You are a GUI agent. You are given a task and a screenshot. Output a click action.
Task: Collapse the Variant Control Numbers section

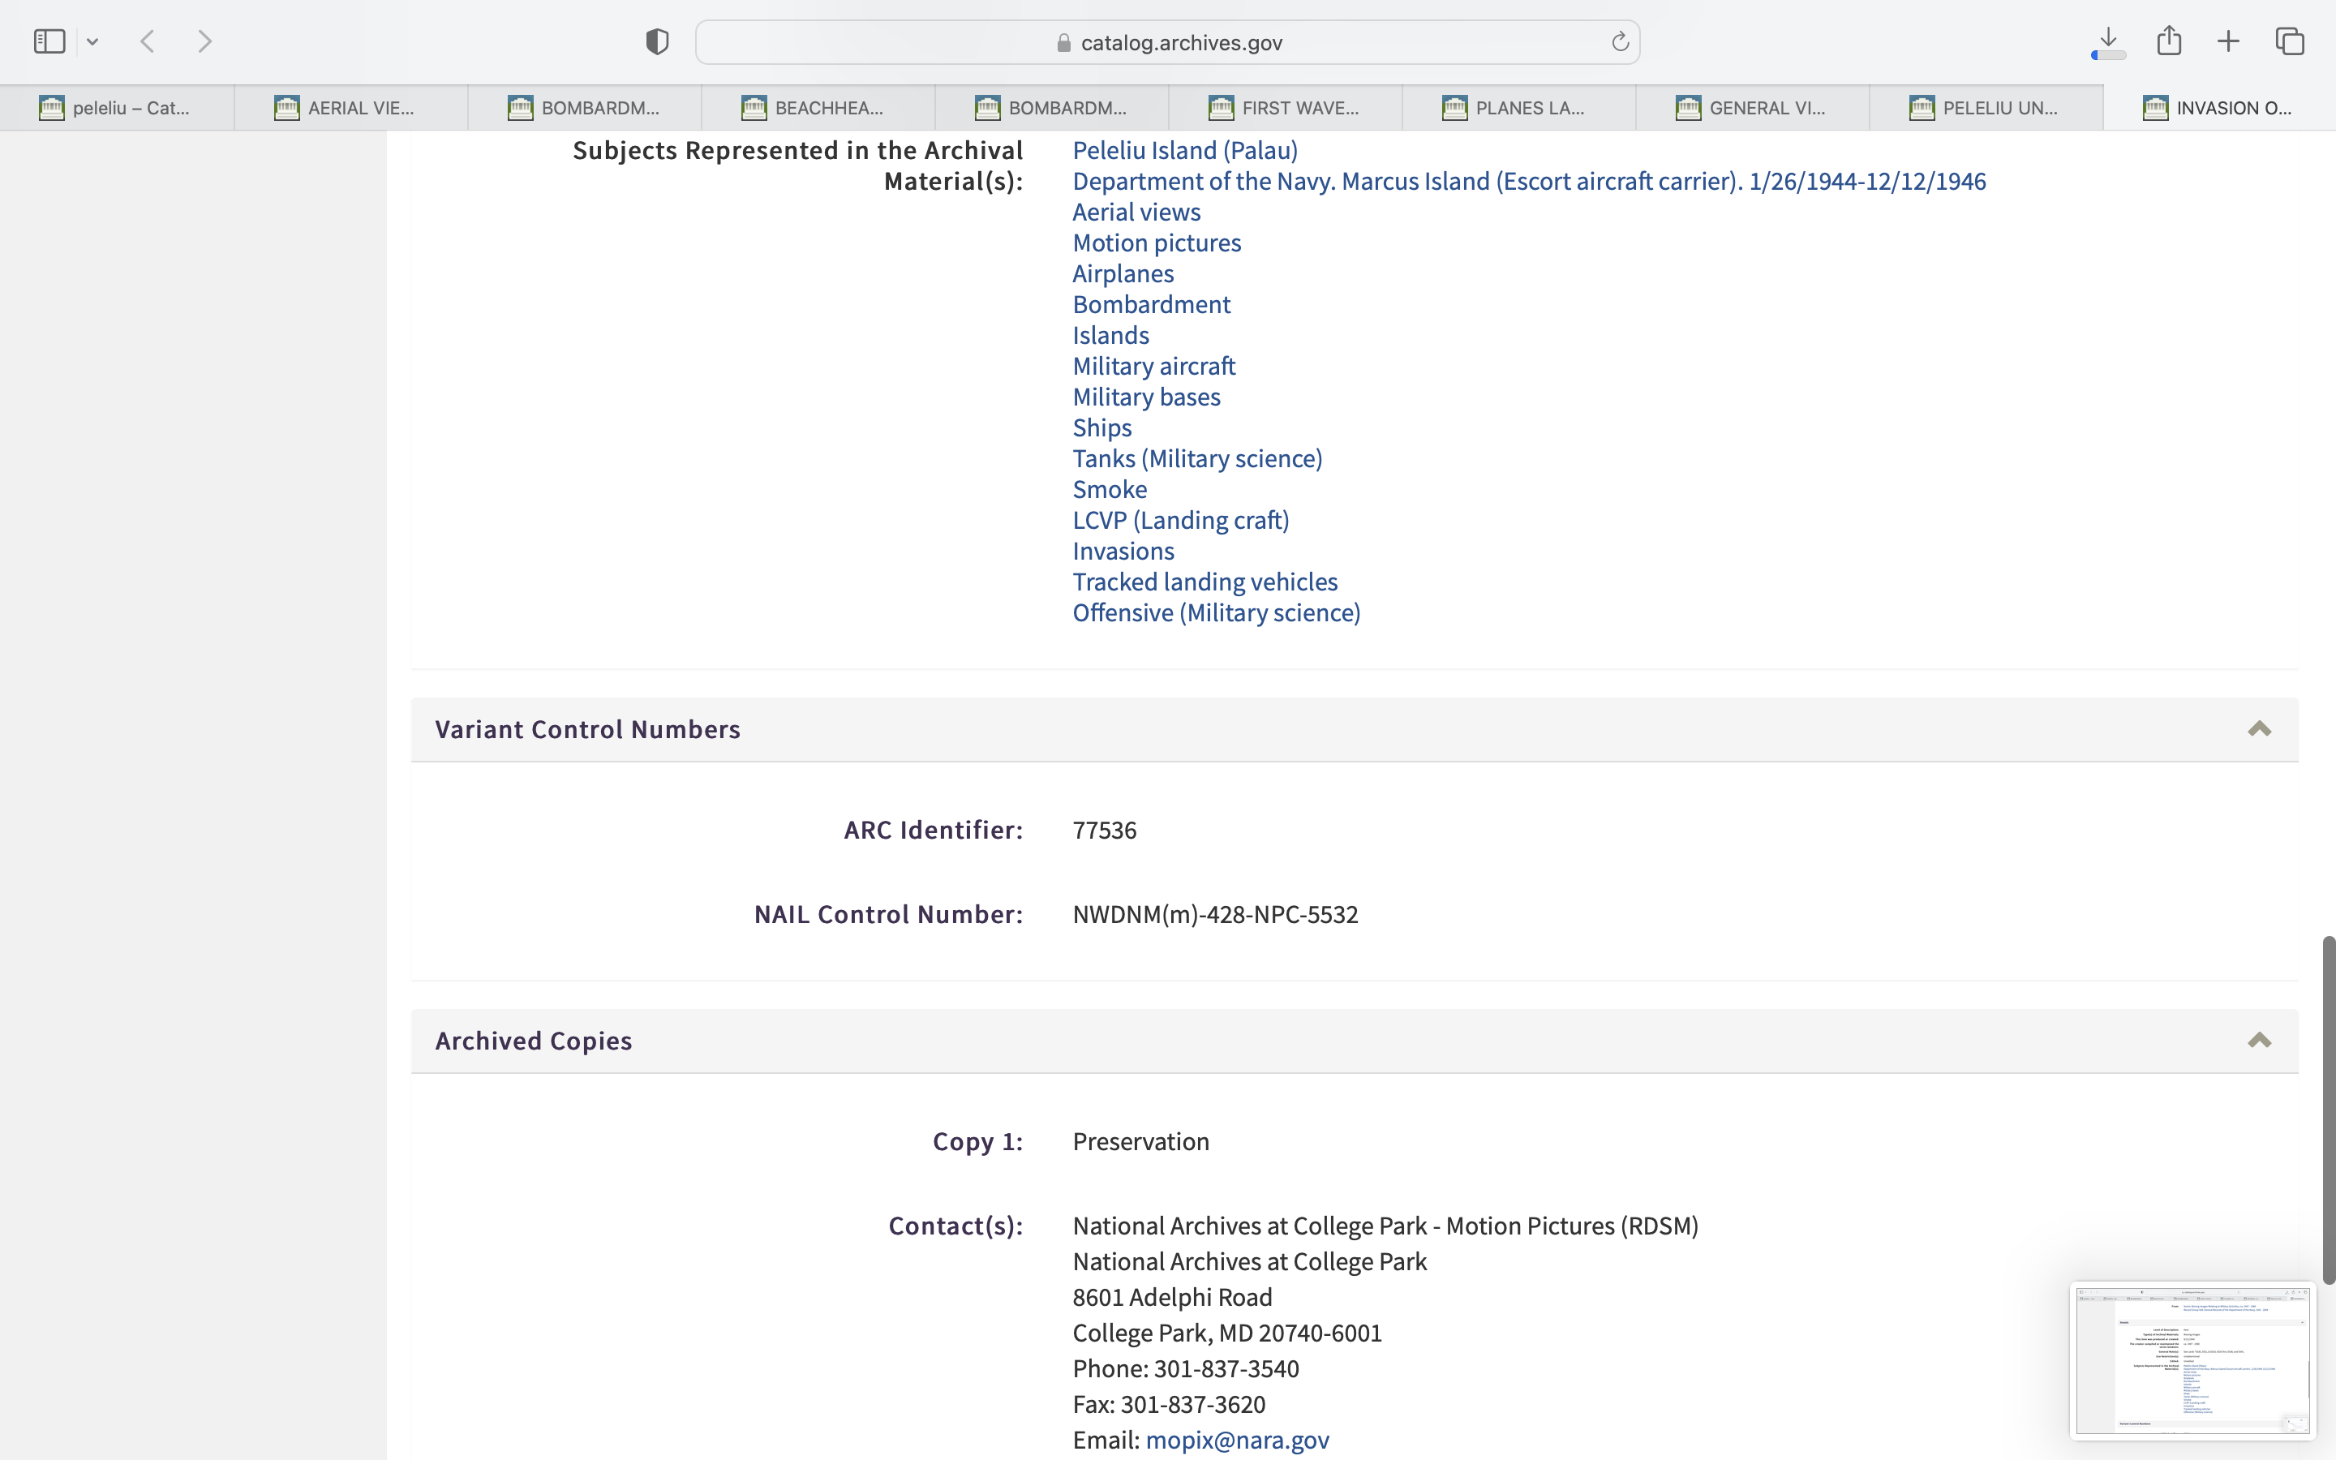point(2259,729)
